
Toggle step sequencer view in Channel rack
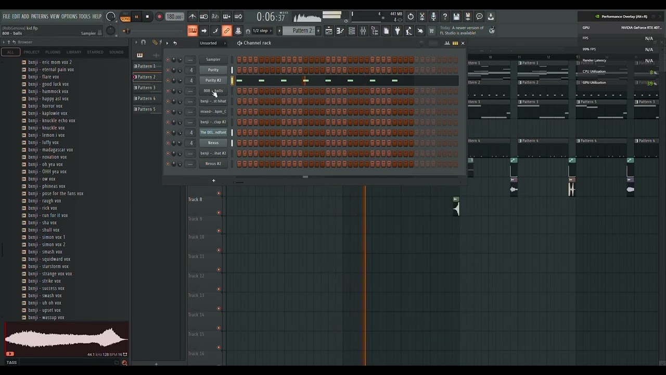455,43
